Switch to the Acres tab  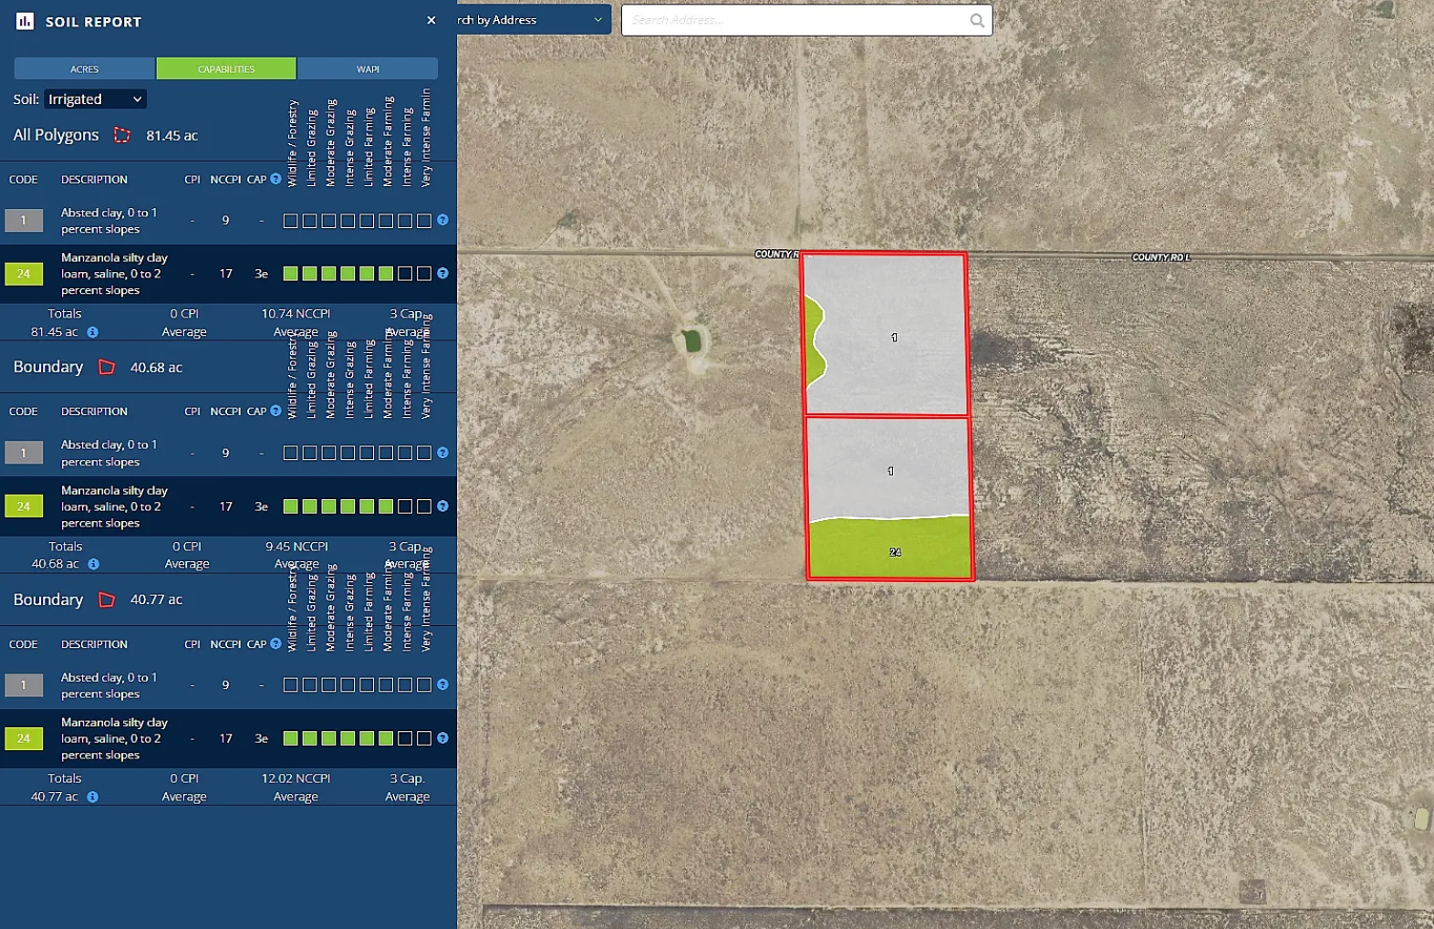85,68
